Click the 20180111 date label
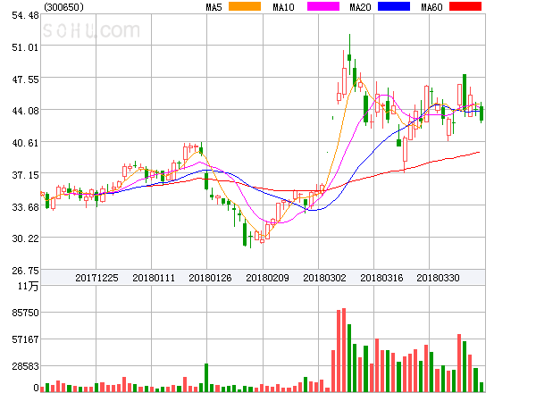 154,278
